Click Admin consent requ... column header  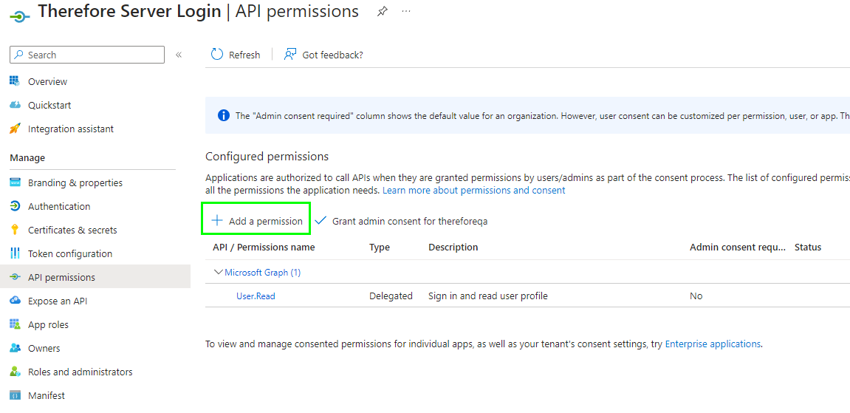pos(737,248)
